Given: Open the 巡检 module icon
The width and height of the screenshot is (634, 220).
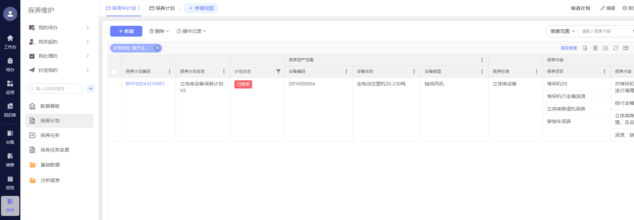Looking at the screenshot, I should (10, 182).
